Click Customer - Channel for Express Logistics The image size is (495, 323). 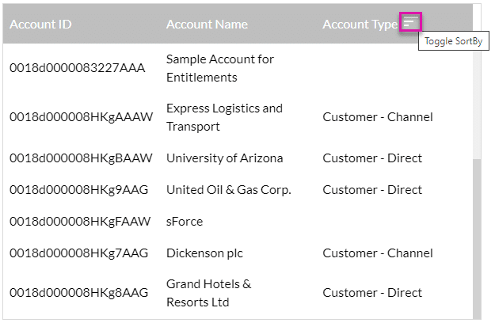pyautogui.click(x=378, y=117)
